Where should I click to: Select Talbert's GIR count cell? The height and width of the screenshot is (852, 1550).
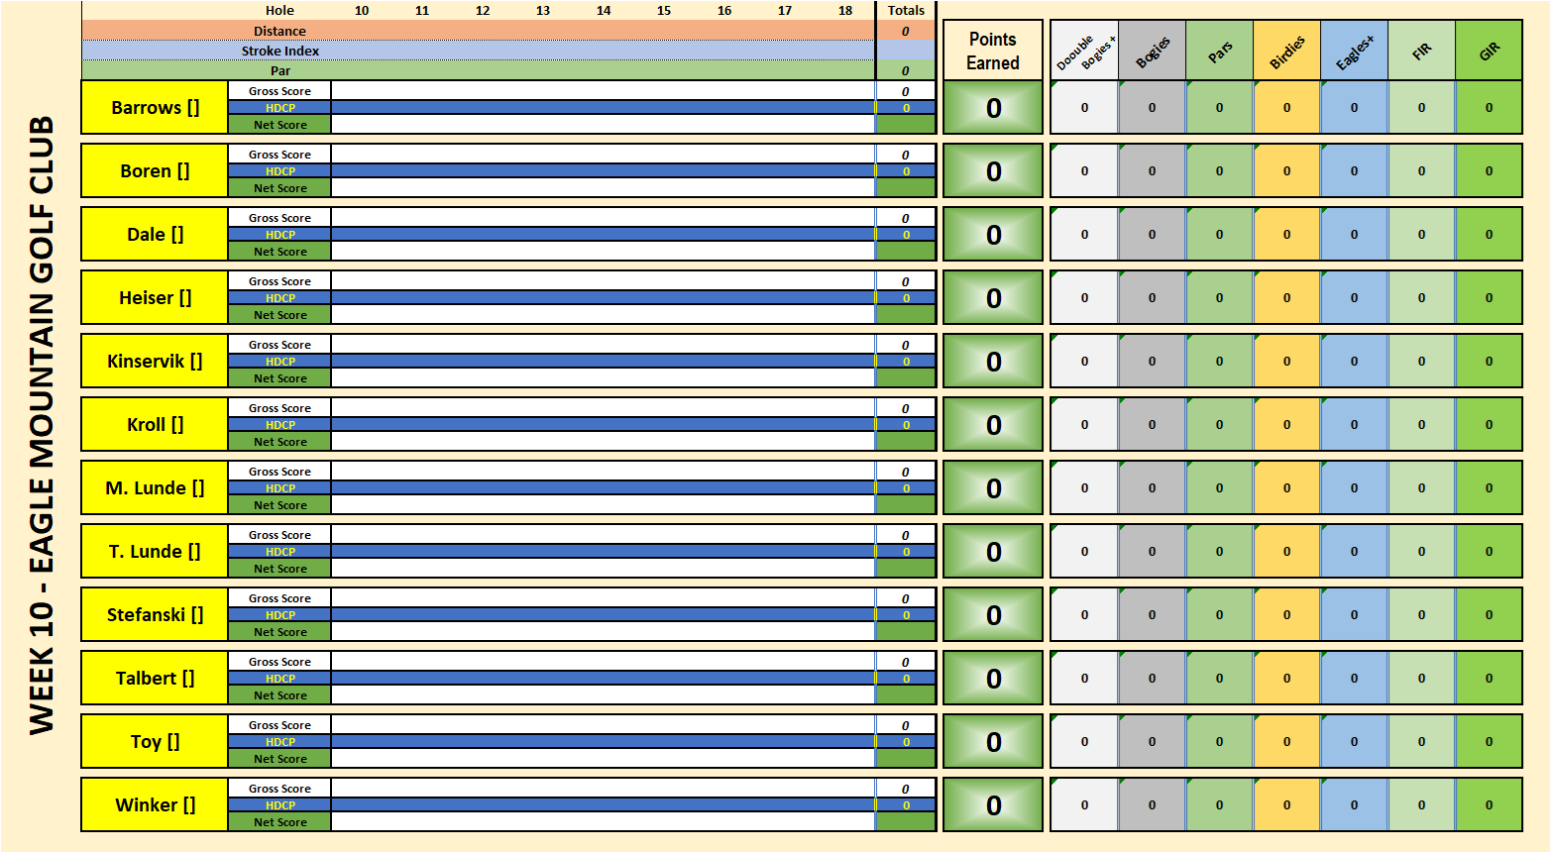pos(1489,679)
